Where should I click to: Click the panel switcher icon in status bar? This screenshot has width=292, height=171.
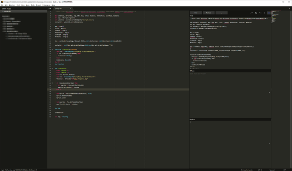click(x=3, y=170)
